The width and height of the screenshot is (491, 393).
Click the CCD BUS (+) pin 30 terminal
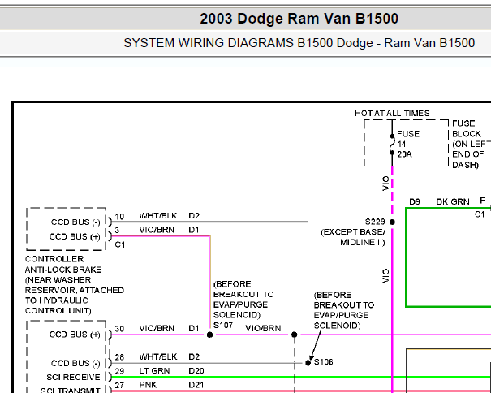[x=110, y=335]
